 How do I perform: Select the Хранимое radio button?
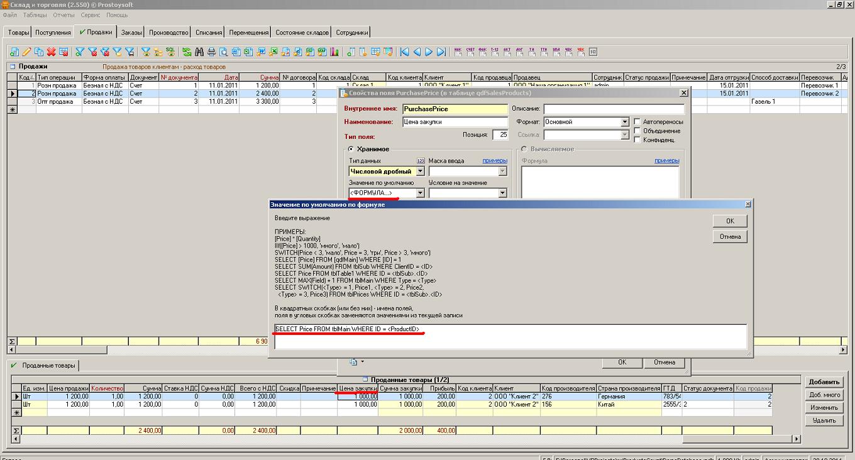point(351,150)
